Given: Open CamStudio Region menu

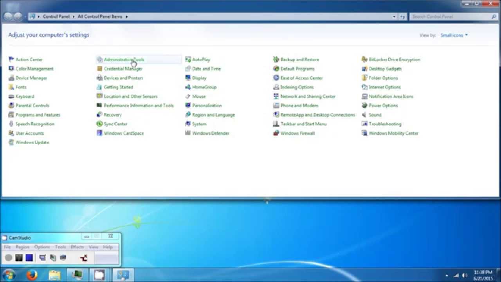Looking at the screenshot, I should pyautogui.click(x=22, y=247).
